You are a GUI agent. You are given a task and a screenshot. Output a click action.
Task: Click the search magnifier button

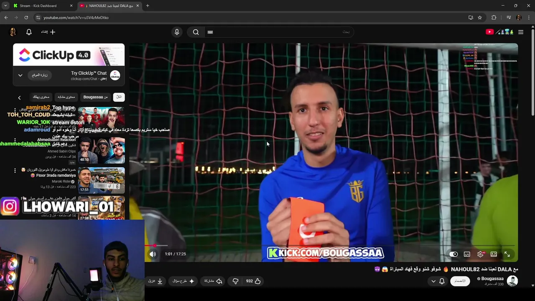(196, 32)
